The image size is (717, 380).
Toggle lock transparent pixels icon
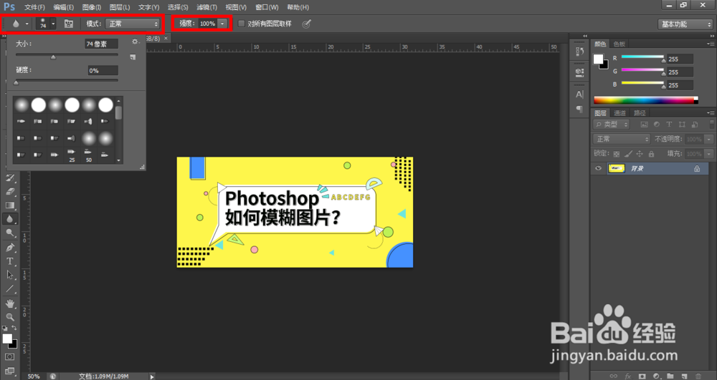coord(617,154)
